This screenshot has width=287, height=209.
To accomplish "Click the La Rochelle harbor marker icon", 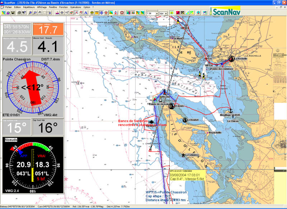I will [x=231, y=58].
